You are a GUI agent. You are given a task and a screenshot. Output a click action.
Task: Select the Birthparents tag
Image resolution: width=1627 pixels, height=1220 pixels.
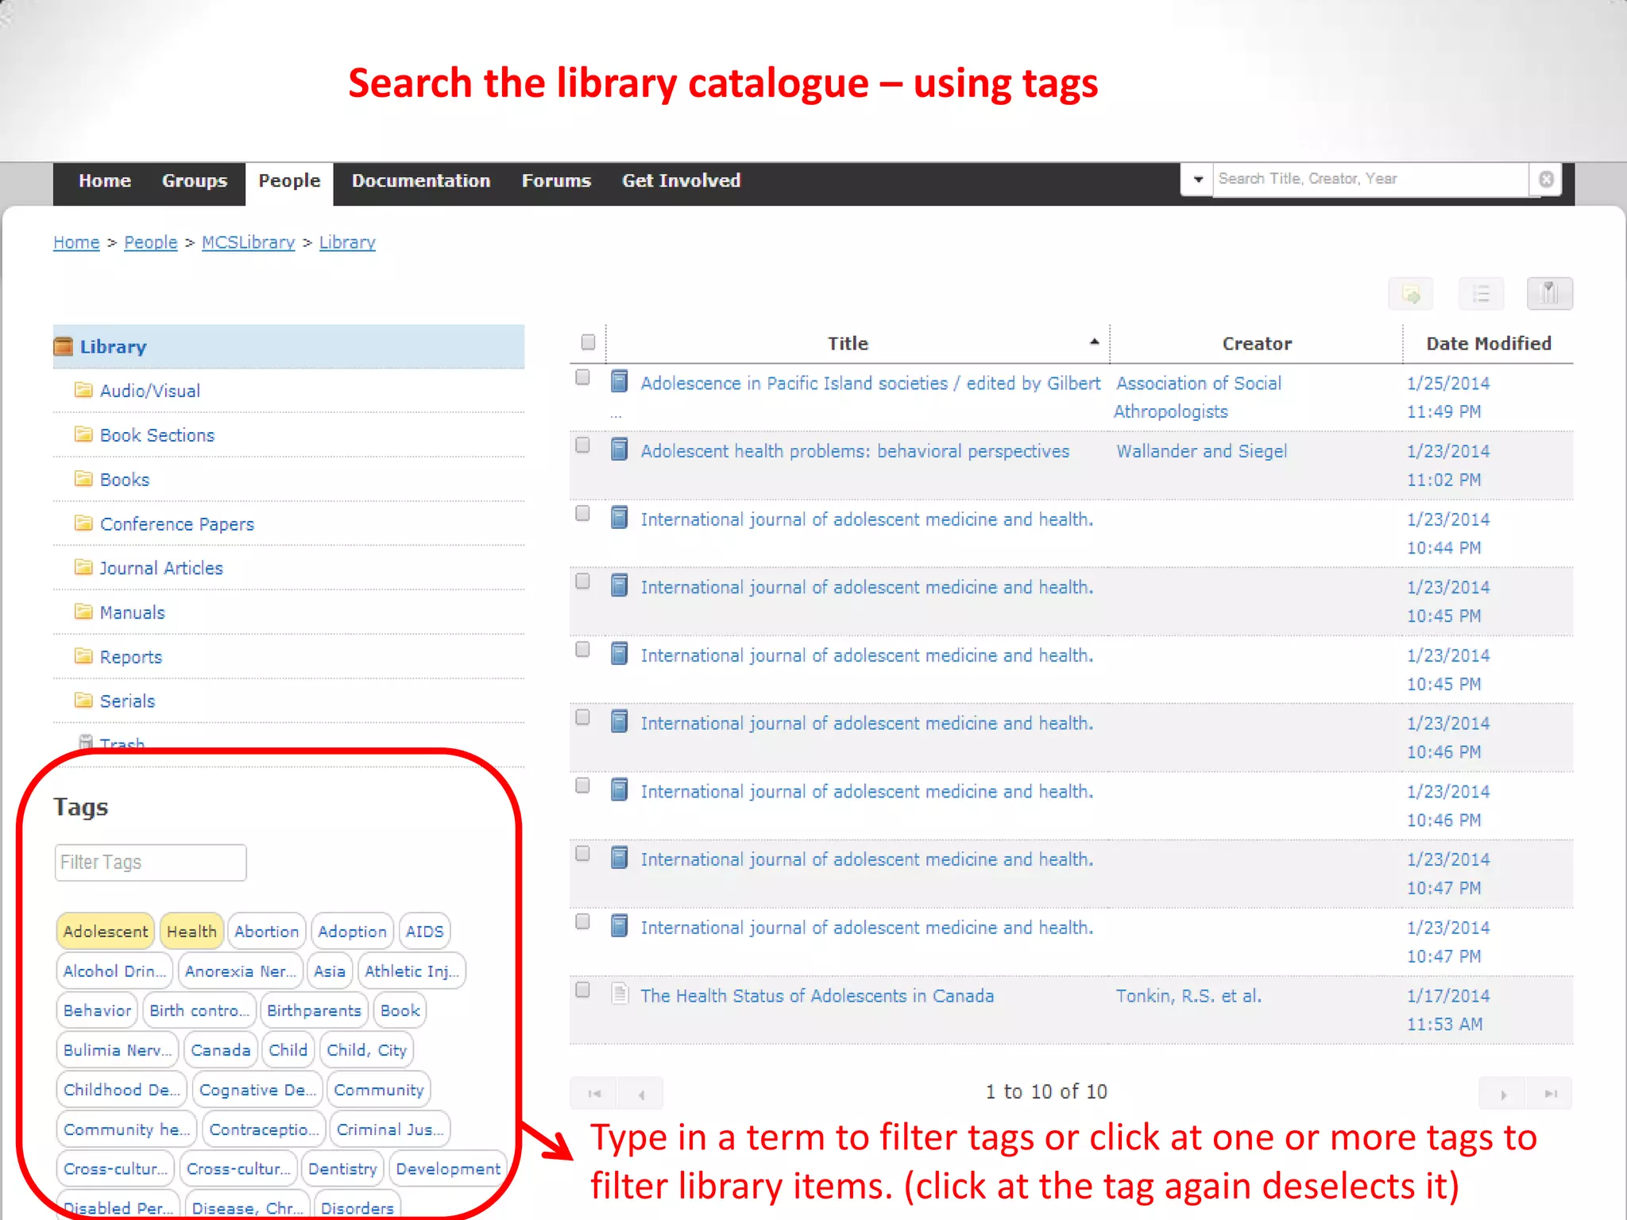314,1011
